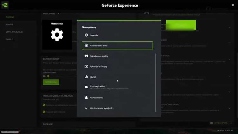Switch to the SHIELD sidebar tab
Image resolution: width=238 pixels, height=134 pixels.
click(x=10, y=39)
